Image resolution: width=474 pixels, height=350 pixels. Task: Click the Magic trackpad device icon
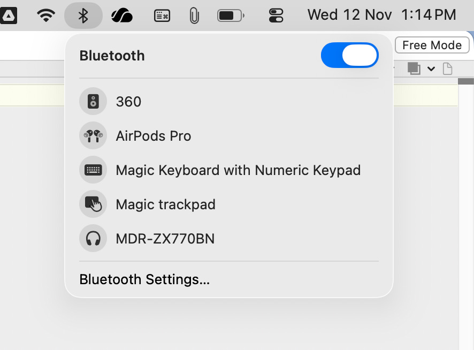(93, 204)
